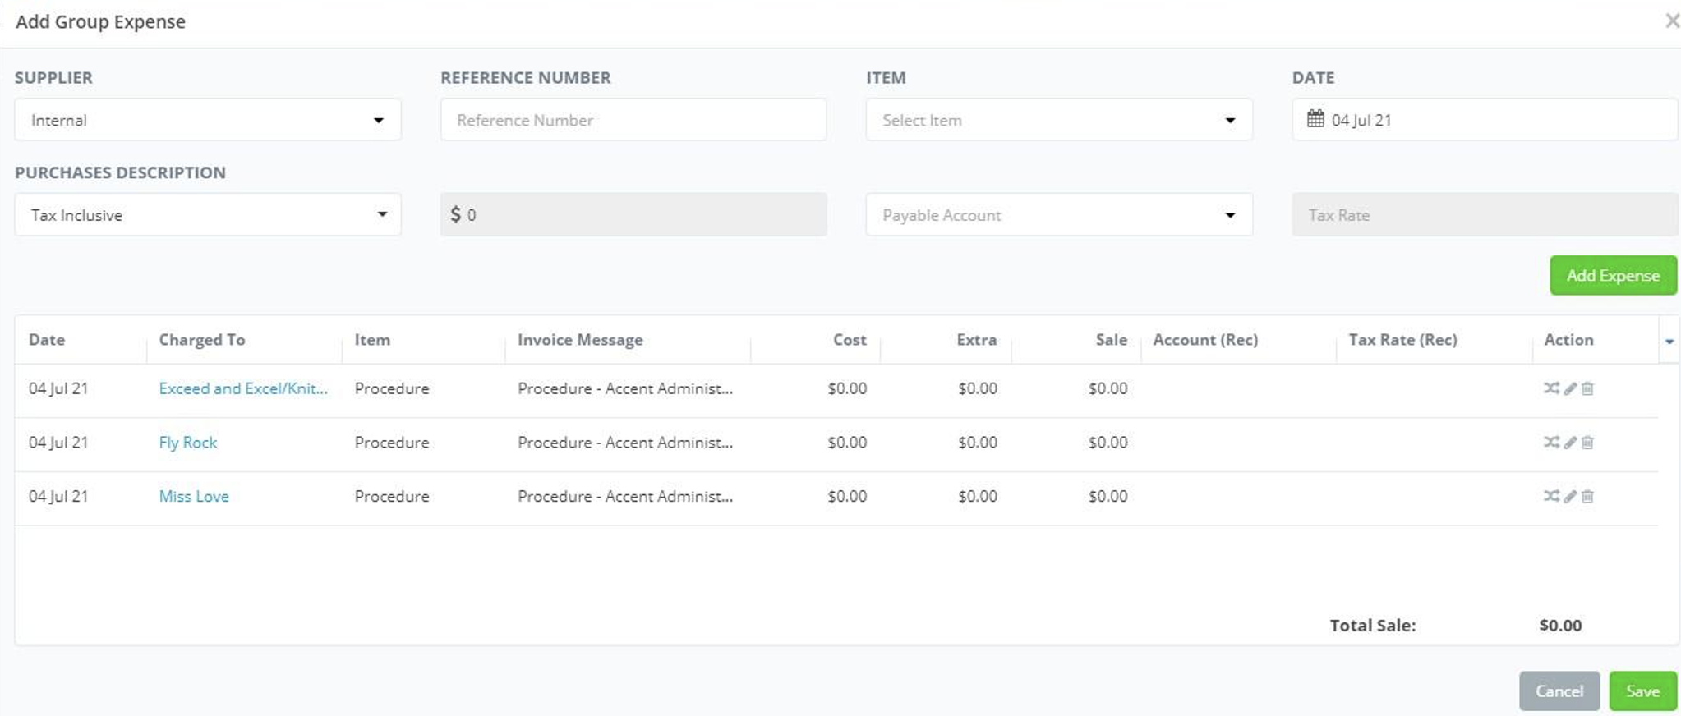Open the Supplier dropdown showing Internal

[x=207, y=120]
